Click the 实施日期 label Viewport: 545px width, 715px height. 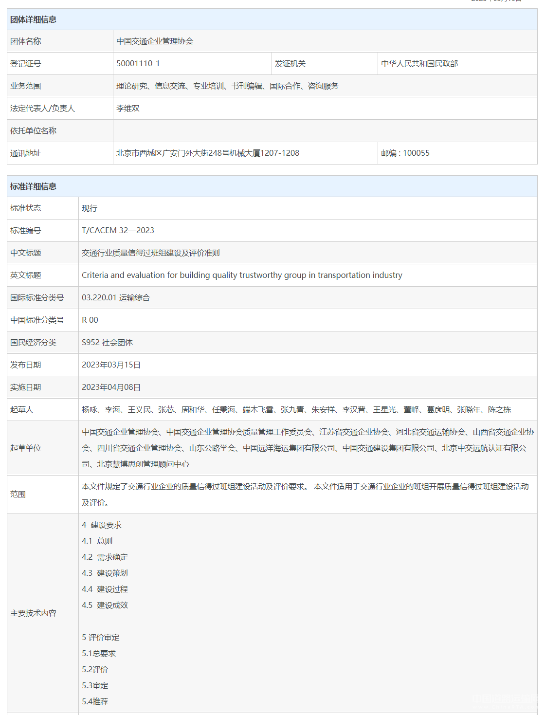26,387
